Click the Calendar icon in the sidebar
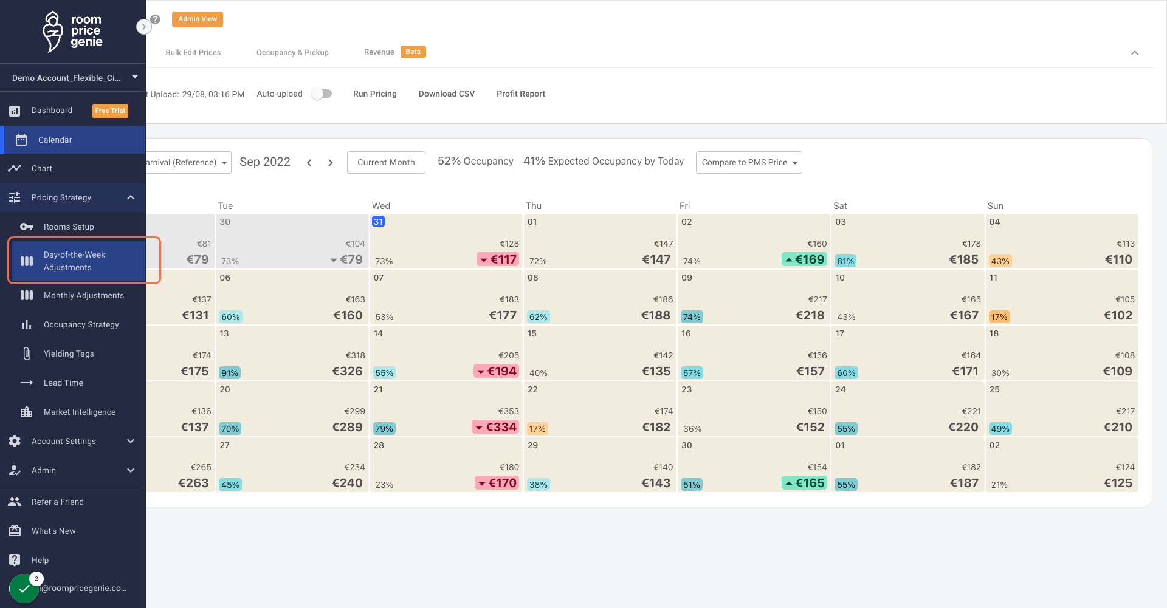The image size is (1167, 608). click(x=21, y=140)
